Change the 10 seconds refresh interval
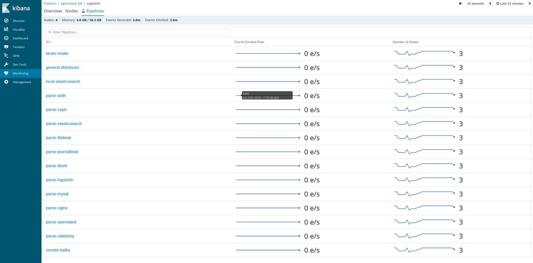Viewport: 533px width, 263px height. [475, 3]
